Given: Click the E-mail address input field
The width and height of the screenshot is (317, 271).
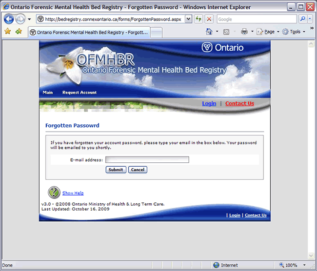Looking at the screenshot, I should click(147, 160).
